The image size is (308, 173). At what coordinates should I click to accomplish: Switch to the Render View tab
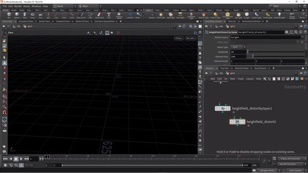(x=44, y=21)
